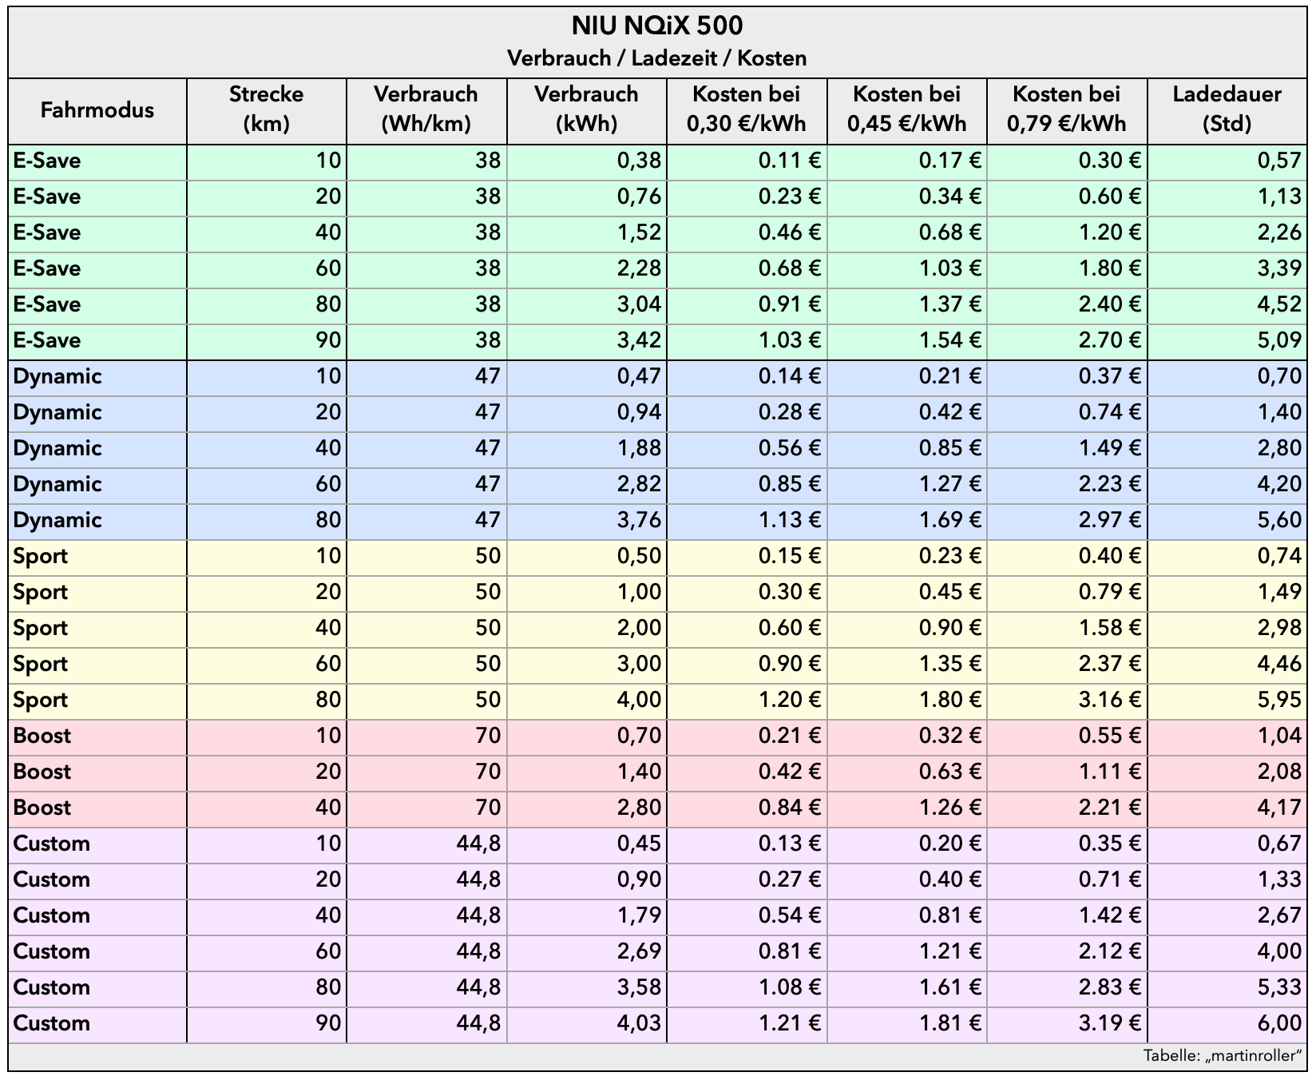Select the Boost label in the 10 km row
The width and height of the screenshot is (1316, 1080).
pyautogui.click(x=42, y=737)
